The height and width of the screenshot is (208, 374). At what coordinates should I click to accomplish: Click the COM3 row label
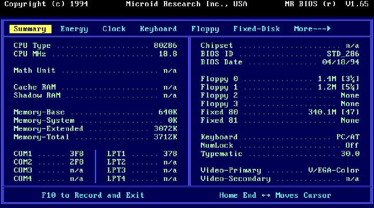click(x=23, y=170)
